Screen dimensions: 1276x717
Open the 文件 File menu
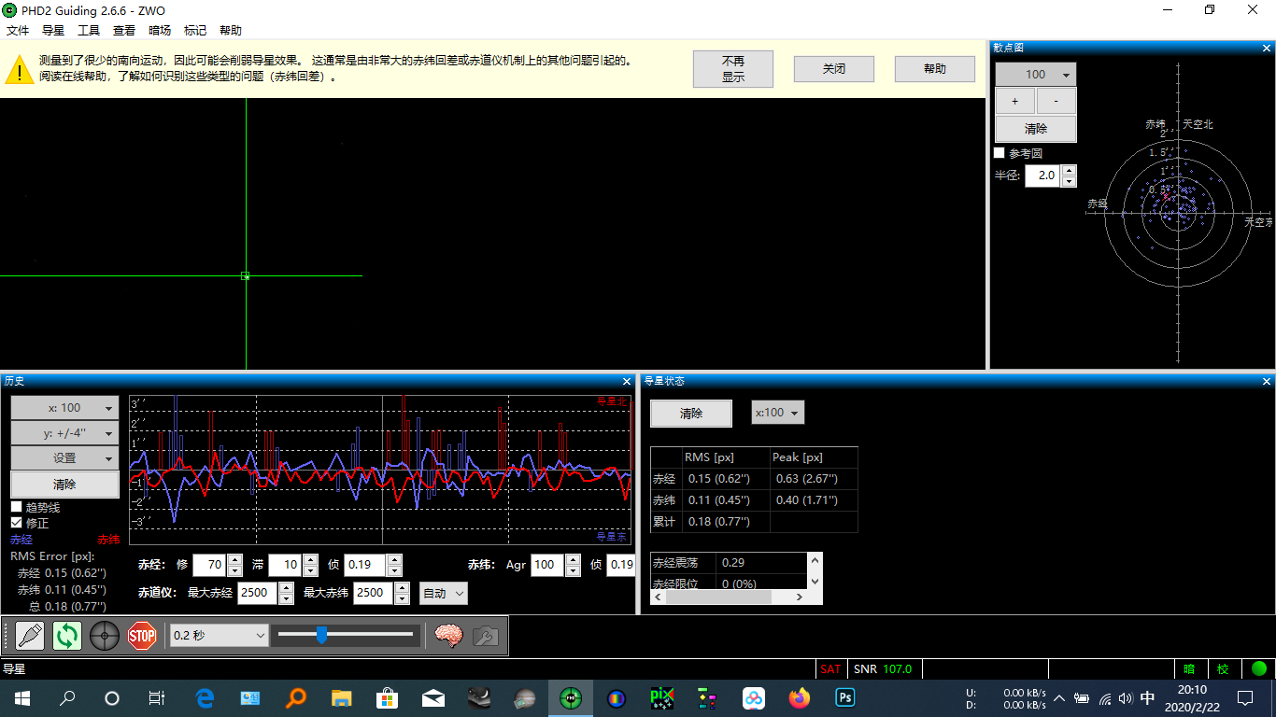pos(18,30)
